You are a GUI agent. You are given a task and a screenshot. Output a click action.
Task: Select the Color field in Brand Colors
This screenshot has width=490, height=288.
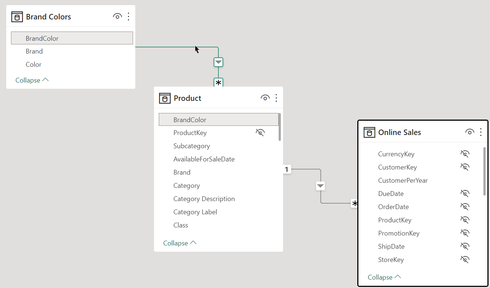[33, 65]
